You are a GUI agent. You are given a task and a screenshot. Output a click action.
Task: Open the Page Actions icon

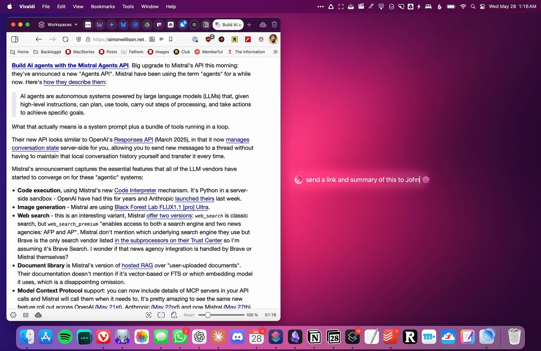tap(174, 315)
